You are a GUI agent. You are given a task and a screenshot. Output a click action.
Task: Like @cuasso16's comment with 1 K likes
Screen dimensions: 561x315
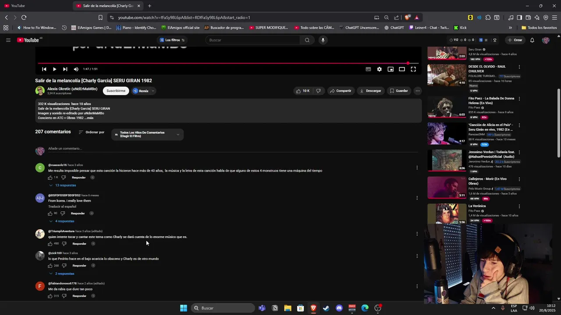50,178
